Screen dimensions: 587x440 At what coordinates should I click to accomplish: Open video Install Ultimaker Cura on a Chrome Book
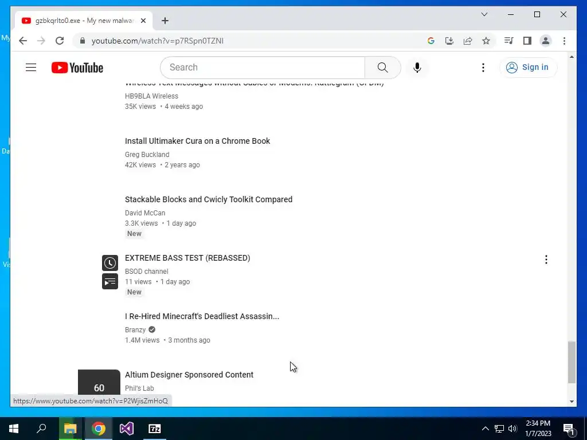[197, 141]
